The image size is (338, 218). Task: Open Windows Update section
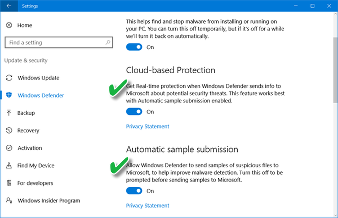tap(39, 78)
